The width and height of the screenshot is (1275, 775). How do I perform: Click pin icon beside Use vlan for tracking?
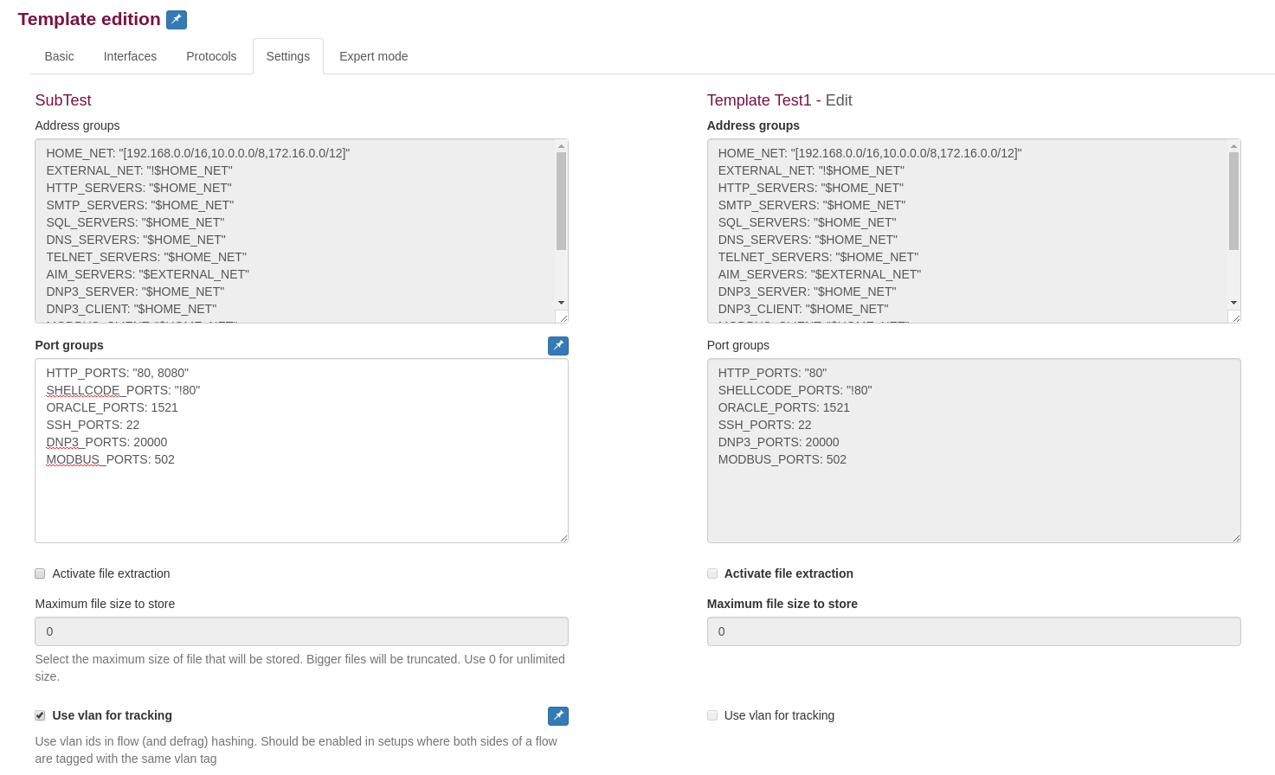tap(558, 716)
